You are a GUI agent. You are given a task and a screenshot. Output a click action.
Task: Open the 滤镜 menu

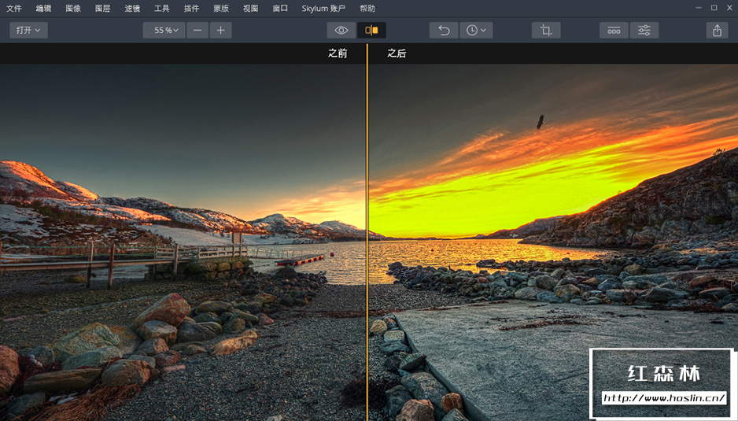pyautogui.click(x=132, y=9)
